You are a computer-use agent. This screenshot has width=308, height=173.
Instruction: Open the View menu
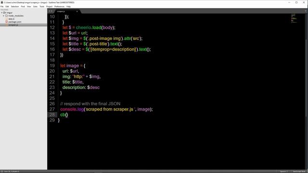(29, 6)
